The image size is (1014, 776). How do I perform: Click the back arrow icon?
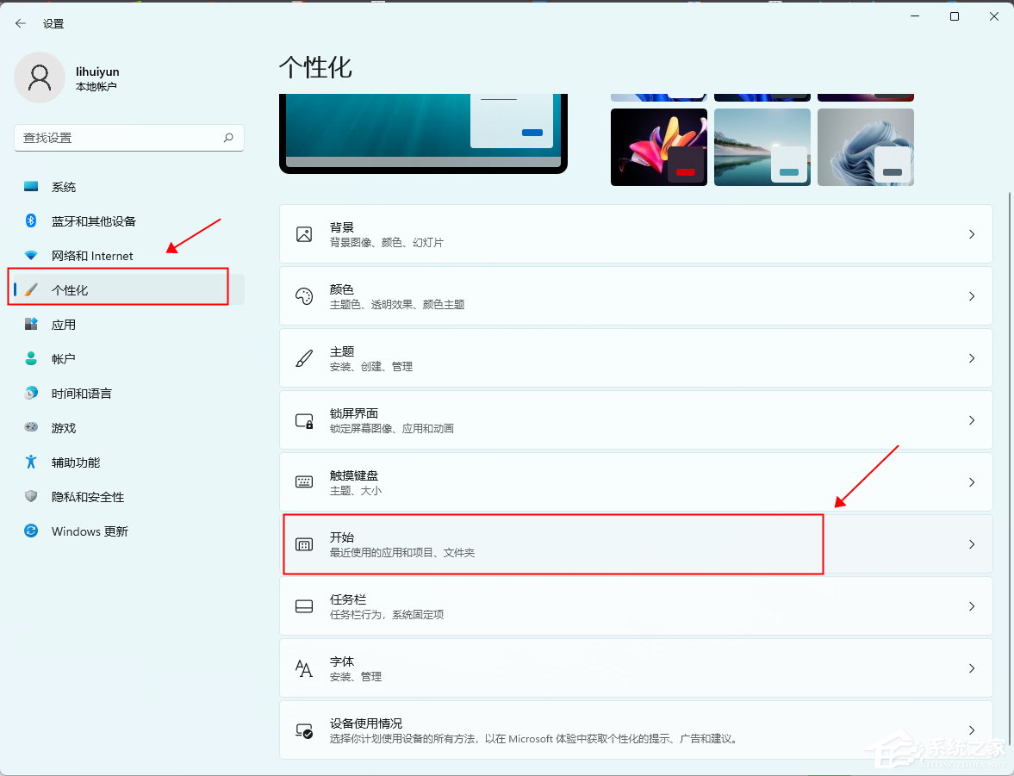click(21, 23)
